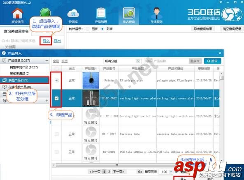Screen dimensions: 244x180
Task: Click the green globe icon in top toolbar
Action: [x=45, y=13]
